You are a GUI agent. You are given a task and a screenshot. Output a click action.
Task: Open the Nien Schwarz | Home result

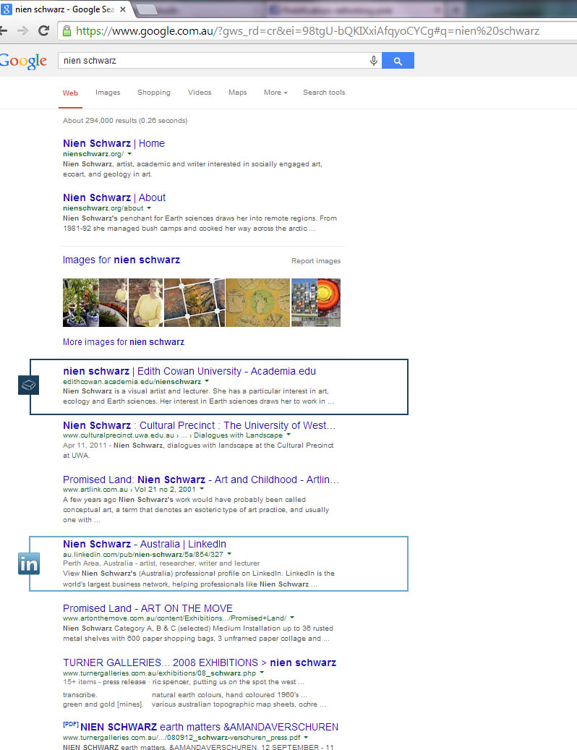[x=114, y=143]
